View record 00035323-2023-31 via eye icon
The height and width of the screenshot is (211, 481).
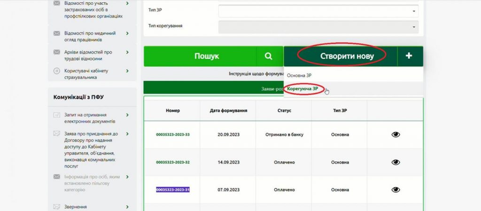point(396,190)
